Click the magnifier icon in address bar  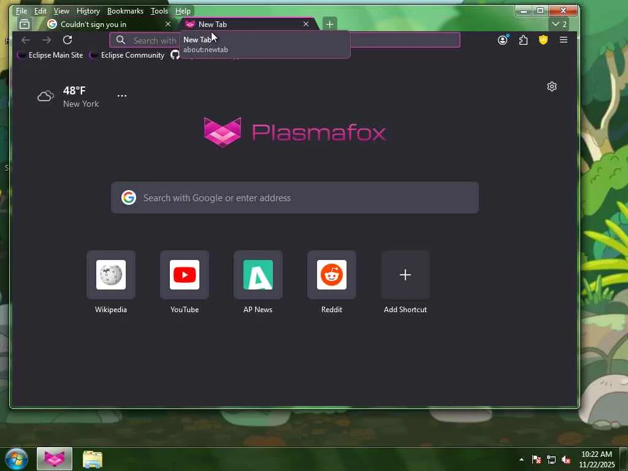[121, 40]
